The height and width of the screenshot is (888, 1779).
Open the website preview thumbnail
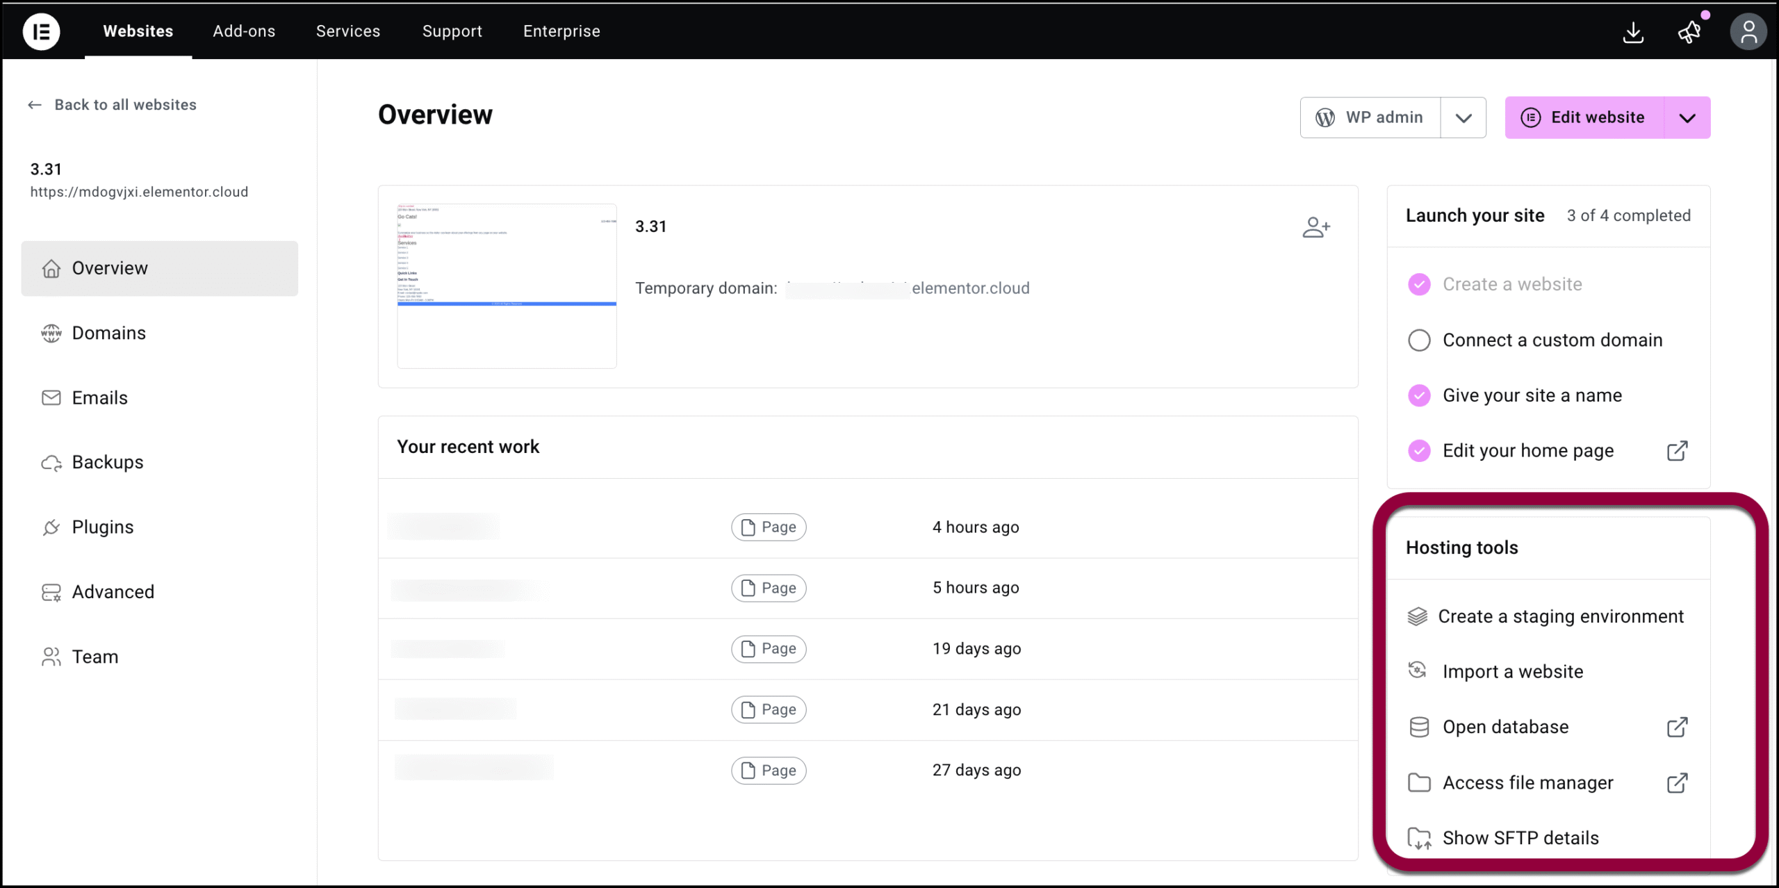click(507, 286)
